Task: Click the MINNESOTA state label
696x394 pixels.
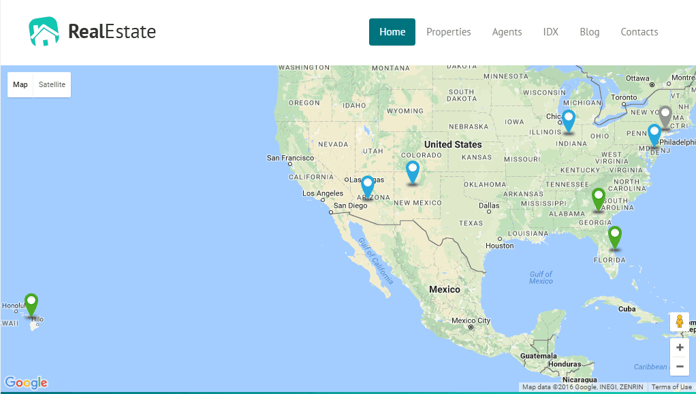Action: pos(506,76)
